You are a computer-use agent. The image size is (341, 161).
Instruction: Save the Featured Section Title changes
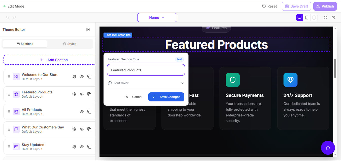pyautogui.click(x=166, y=97)
